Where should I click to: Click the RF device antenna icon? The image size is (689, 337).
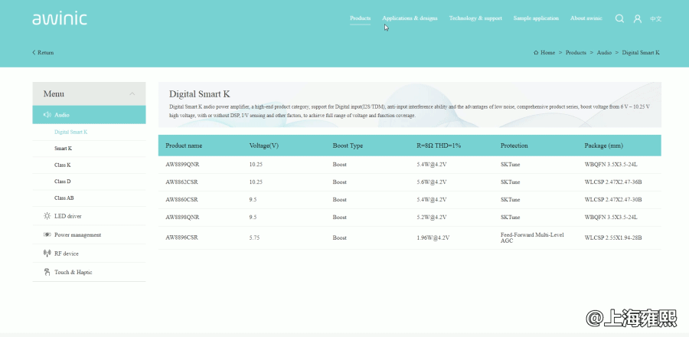tap(47, 253)
